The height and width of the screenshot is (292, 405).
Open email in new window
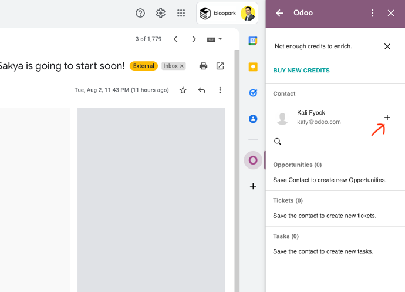(220, 66)
